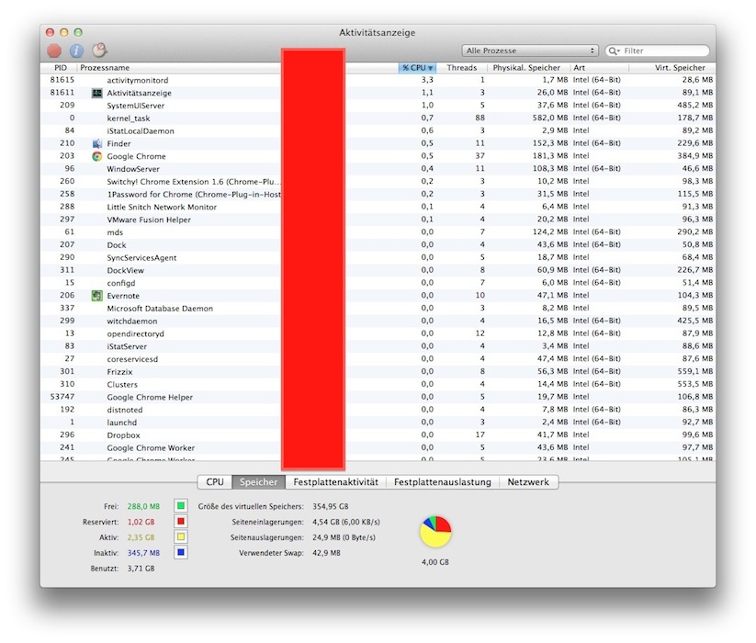Viewport: 756px width, 643px height.
Task: Select the witchdaemon process row
Action: point(378,321)
